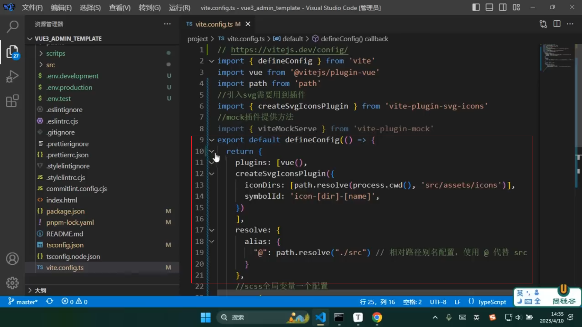Open the 编辑(E) menu

click(61, 8)
